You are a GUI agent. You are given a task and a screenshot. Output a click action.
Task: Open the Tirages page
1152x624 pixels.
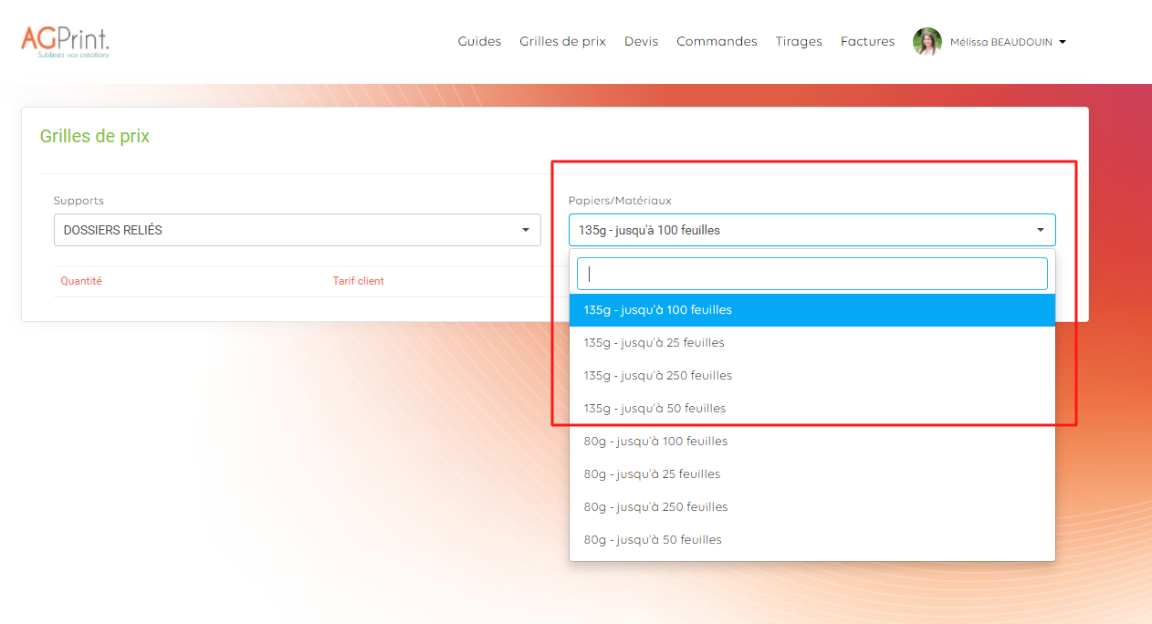tap(799, 42)
